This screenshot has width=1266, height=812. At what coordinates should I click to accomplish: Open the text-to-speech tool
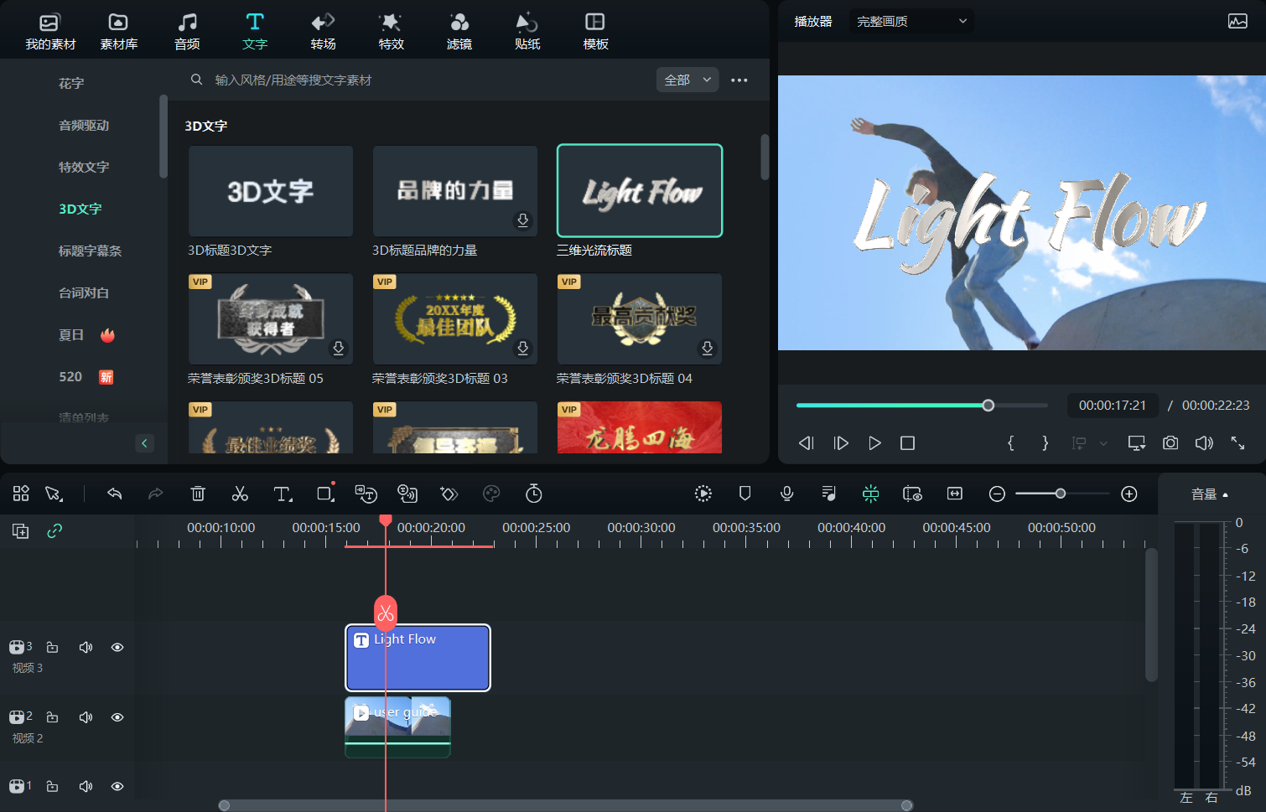408,494
